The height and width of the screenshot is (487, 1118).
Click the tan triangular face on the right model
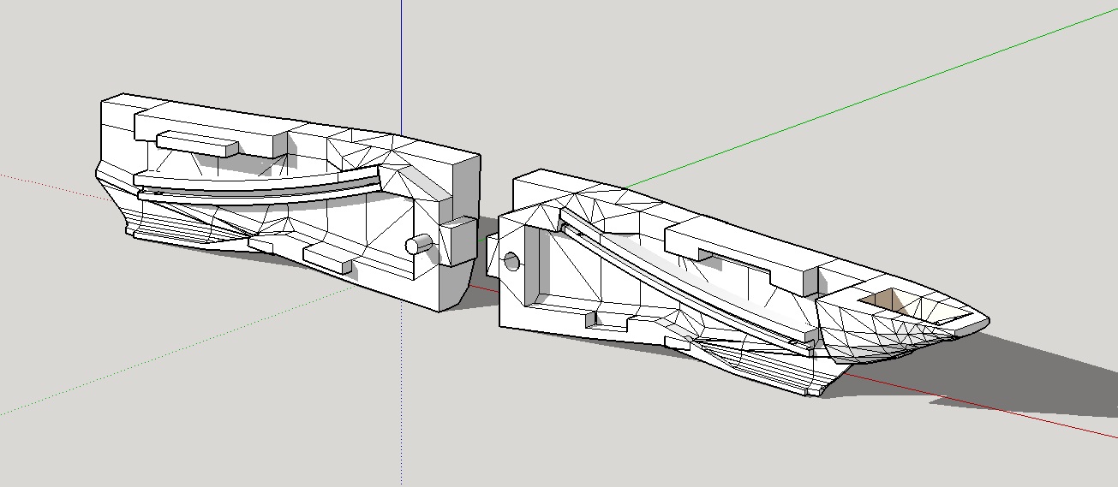tap(885, 300)
